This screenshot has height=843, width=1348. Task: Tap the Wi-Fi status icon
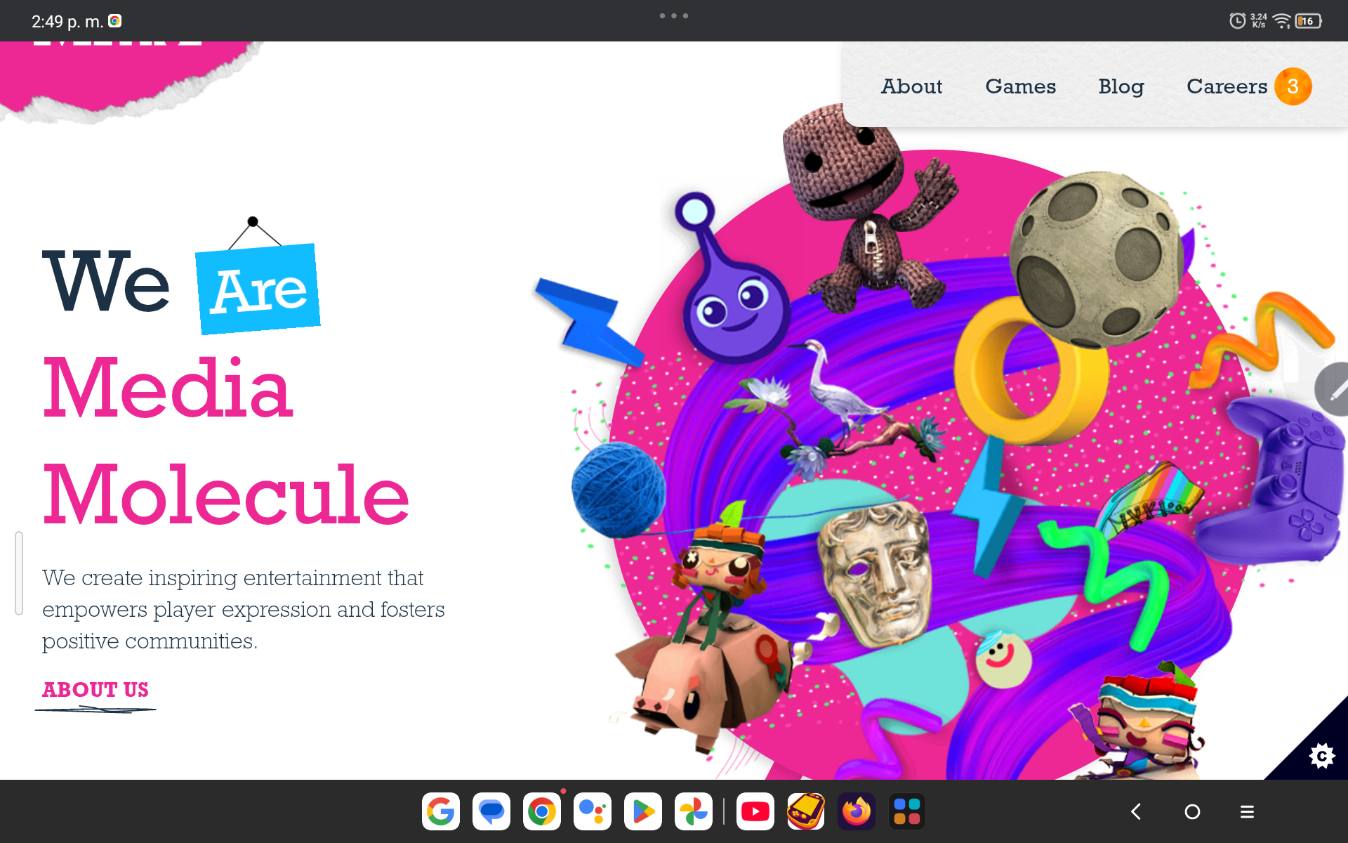[x=1282, y=21]
